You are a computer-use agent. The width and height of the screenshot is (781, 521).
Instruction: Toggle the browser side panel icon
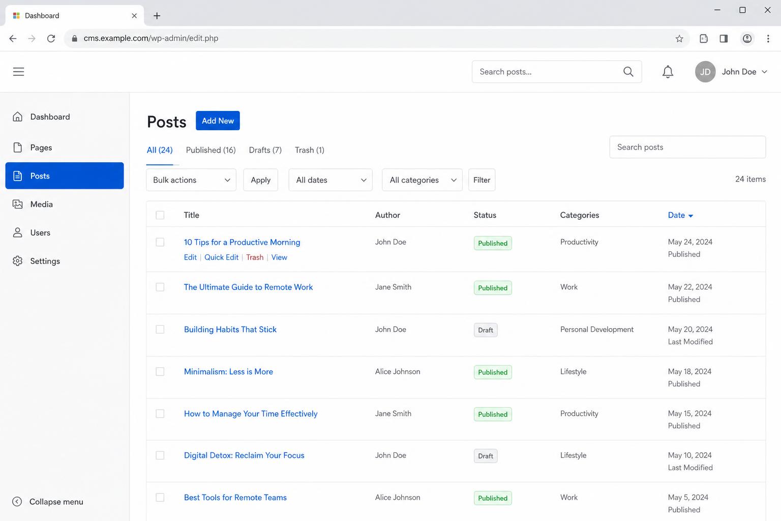(724, 38)
